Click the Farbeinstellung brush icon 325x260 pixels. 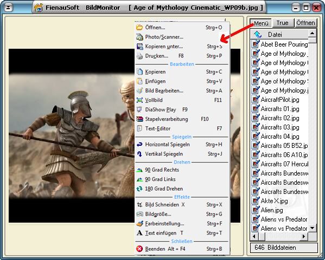[x=139, y=224]
